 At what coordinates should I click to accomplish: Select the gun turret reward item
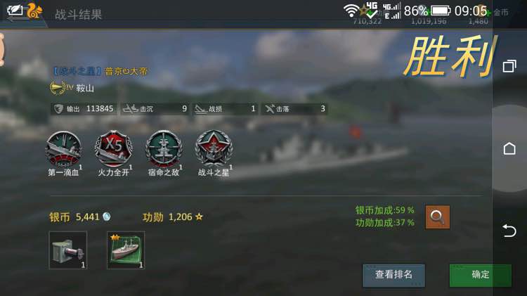tap(68, 250)
